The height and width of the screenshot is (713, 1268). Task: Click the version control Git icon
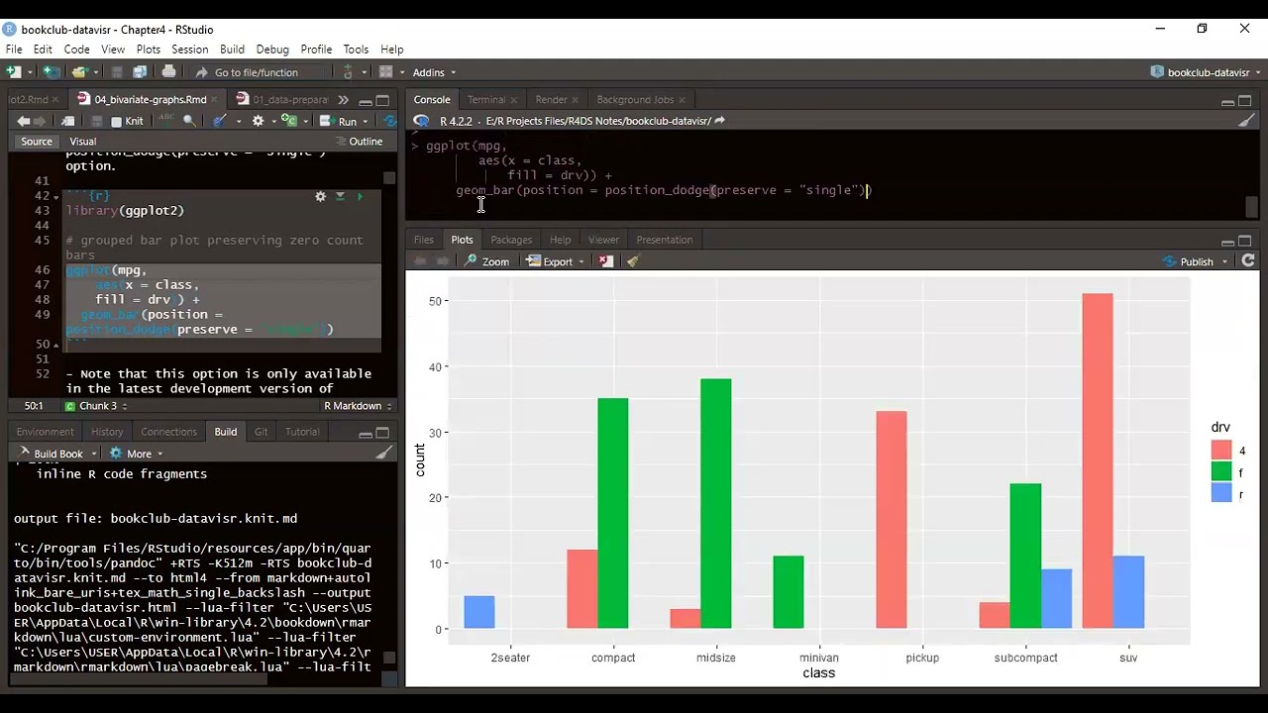(x=348, y=72)
